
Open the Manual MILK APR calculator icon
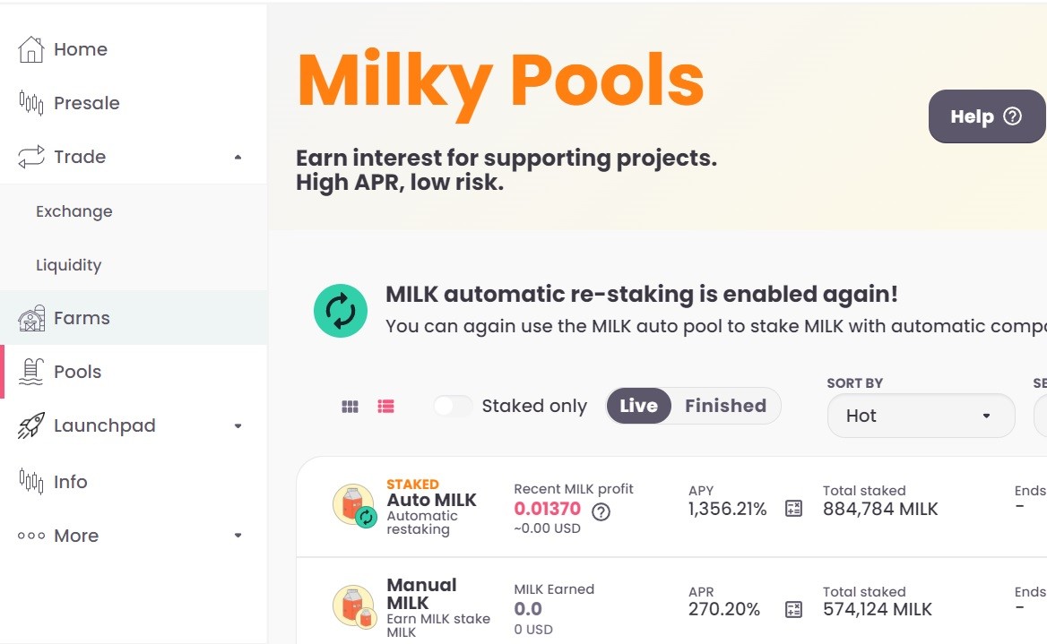(x=793, y=609)
